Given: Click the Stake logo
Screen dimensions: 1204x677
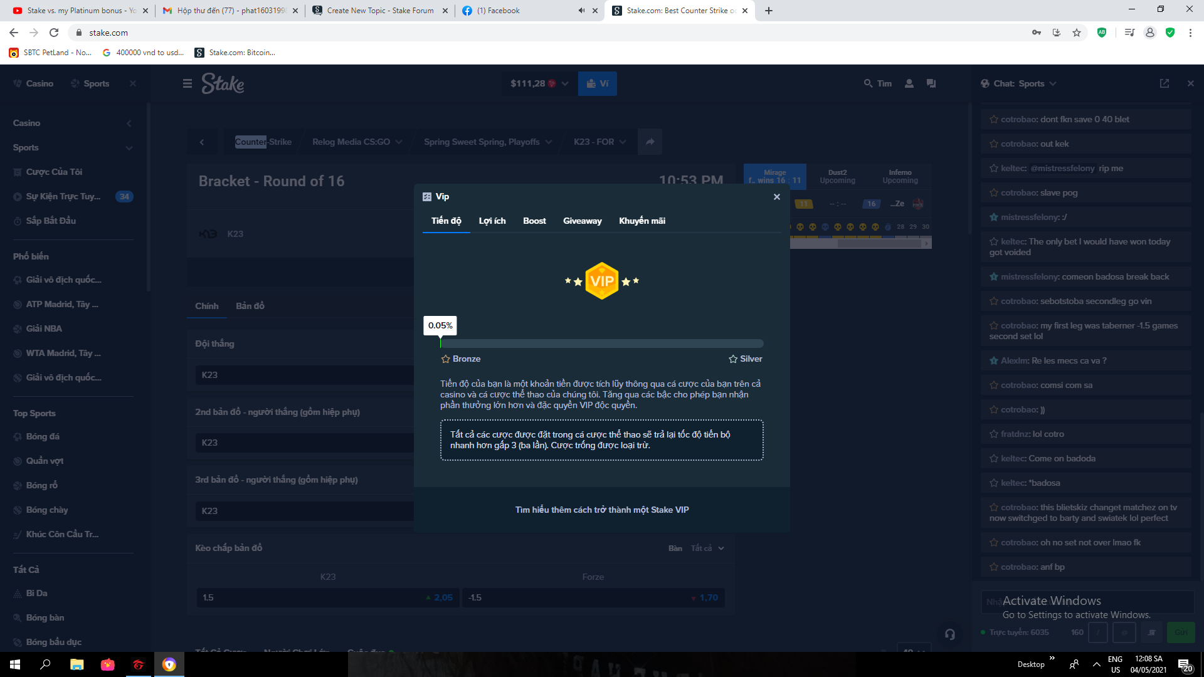Looking at the screenshot, I should click(x=223, y=83).
